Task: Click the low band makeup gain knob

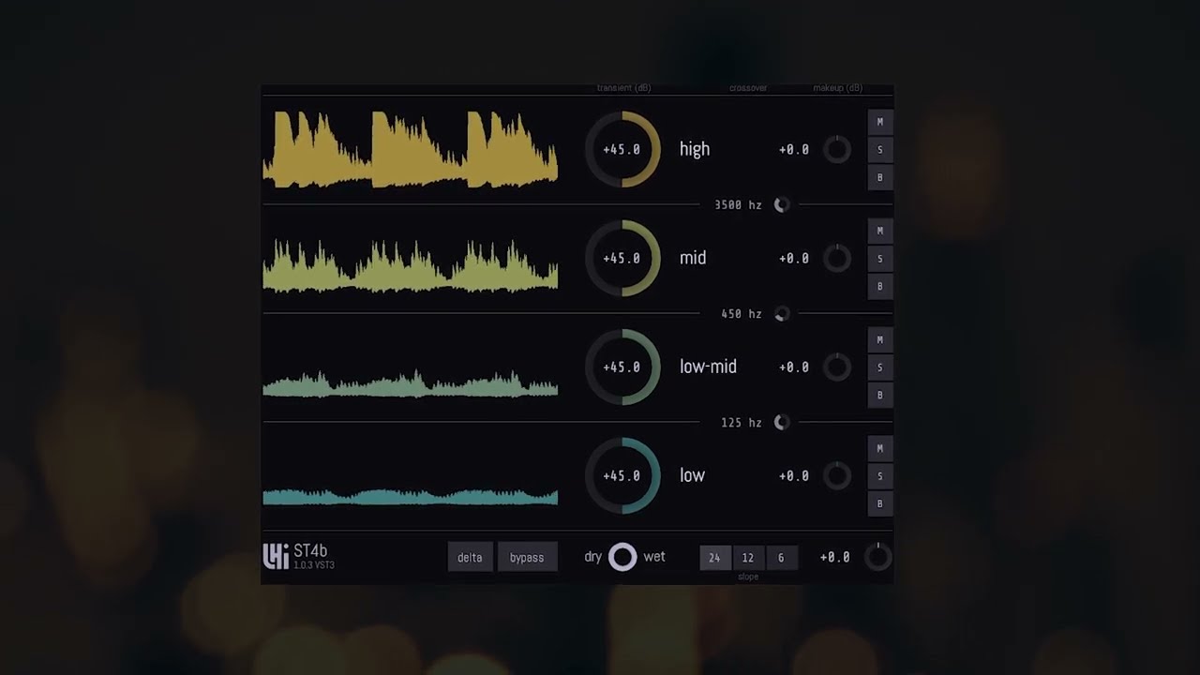Action: pos(837,475)
